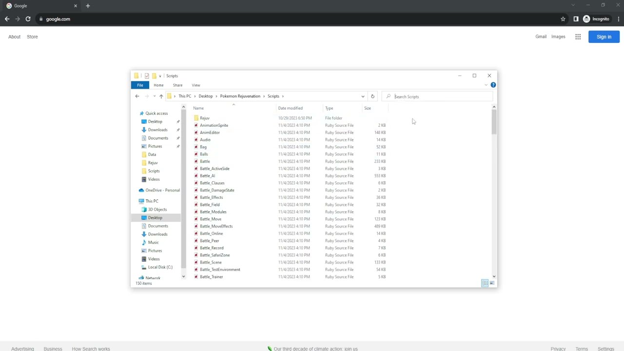Switch to large thumbnails view in Explorer
624x351 pixels.
pos(492,283)
